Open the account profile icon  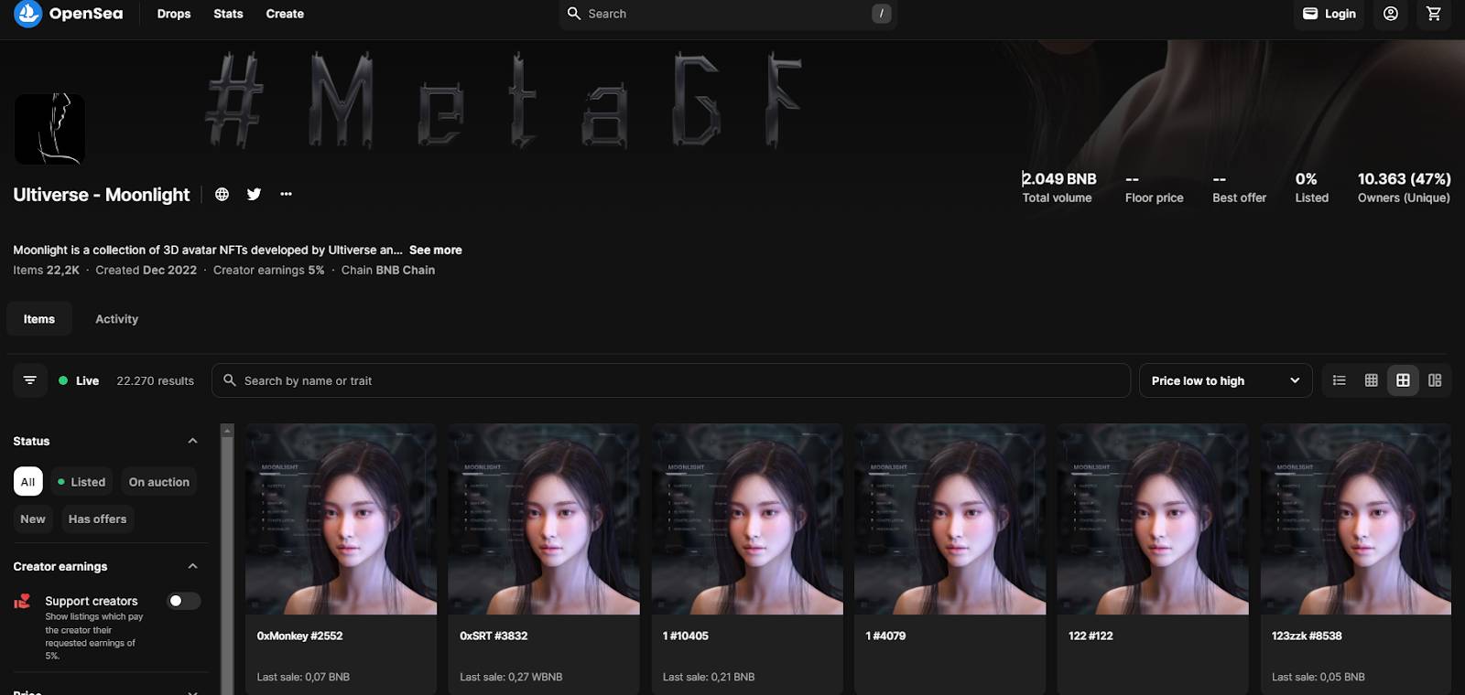point(1391,14)
